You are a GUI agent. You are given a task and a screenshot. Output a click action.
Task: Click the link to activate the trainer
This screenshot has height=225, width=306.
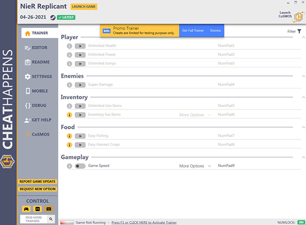144,222
